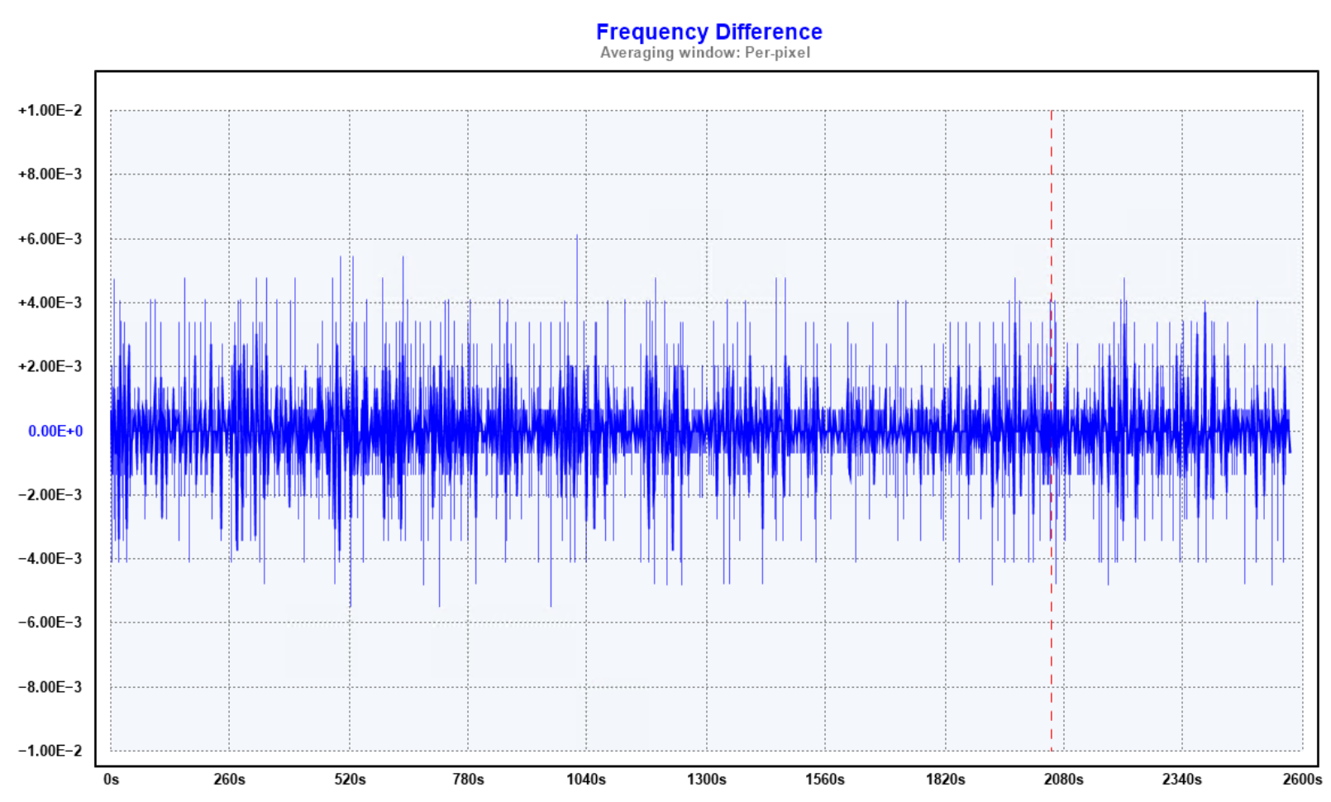Click the +6.00E−3 y-axis tick label
1331x802 pixels.
tap(50, 239)
